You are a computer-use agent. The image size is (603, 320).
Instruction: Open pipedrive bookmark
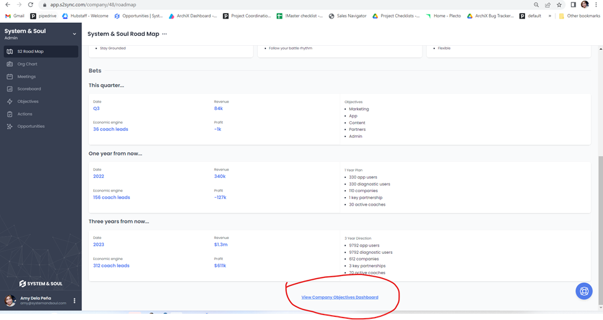tap(43, 15)
